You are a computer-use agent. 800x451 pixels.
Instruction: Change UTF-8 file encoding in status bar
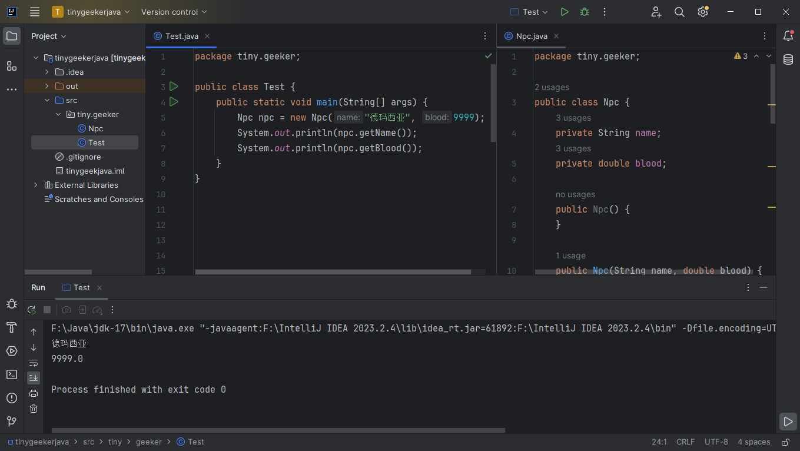pos(716,442)
